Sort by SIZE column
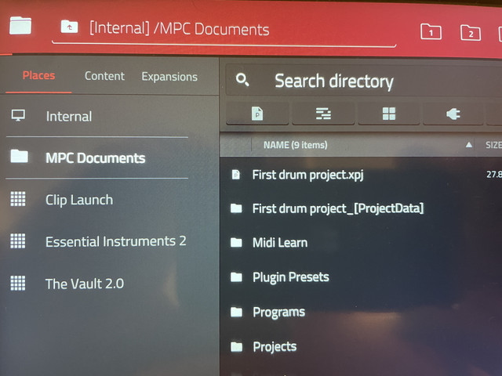The width and height of the screenshot is (502, 376). [493, 145]
